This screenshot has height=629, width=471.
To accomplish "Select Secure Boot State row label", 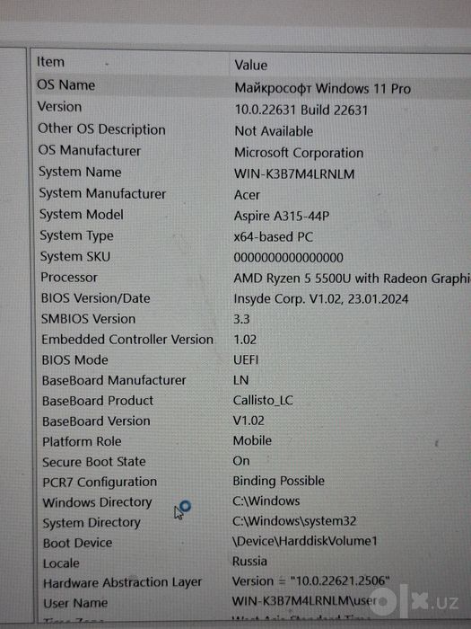I will (94, 462).
